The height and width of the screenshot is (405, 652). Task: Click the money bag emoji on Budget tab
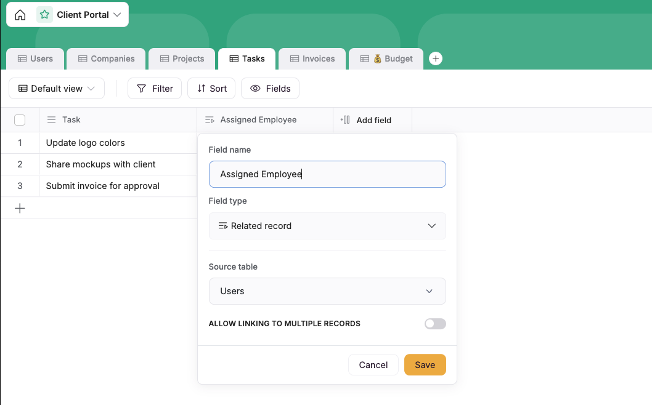[377, 58]
